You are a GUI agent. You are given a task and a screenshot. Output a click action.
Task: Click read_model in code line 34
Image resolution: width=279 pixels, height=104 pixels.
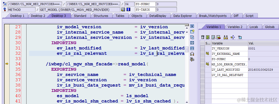pos(132,64)
